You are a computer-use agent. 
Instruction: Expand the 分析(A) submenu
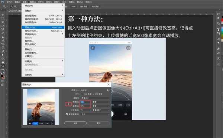click(43, 75)
